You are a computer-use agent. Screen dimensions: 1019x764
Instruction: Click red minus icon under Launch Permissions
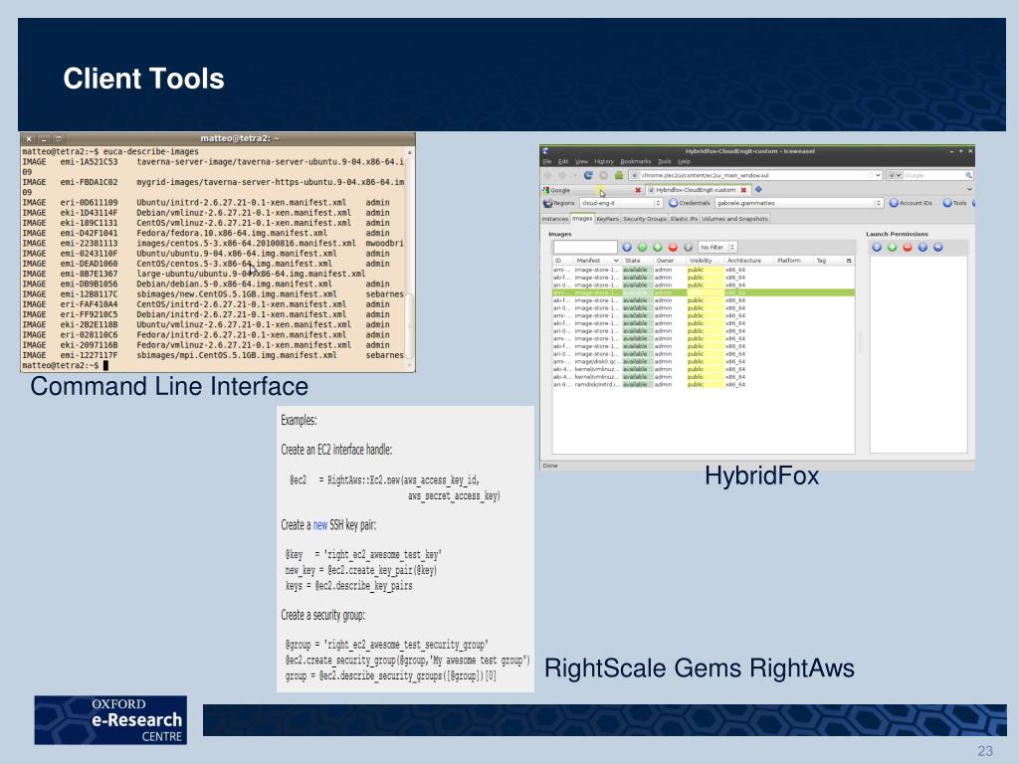click(x=908, y=248)
